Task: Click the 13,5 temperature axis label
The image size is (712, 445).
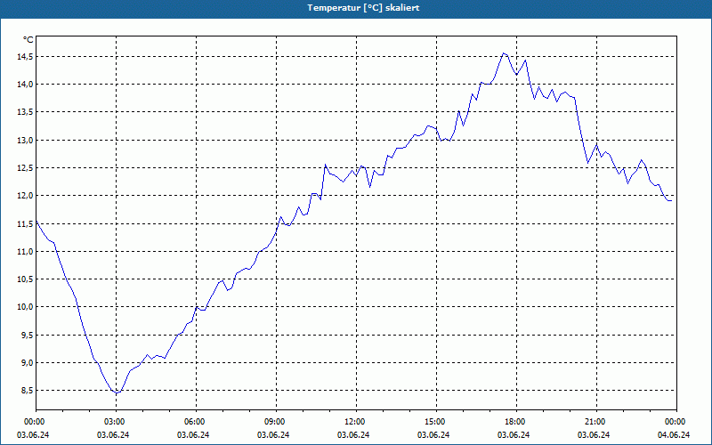Action: (x=25, y=112)
